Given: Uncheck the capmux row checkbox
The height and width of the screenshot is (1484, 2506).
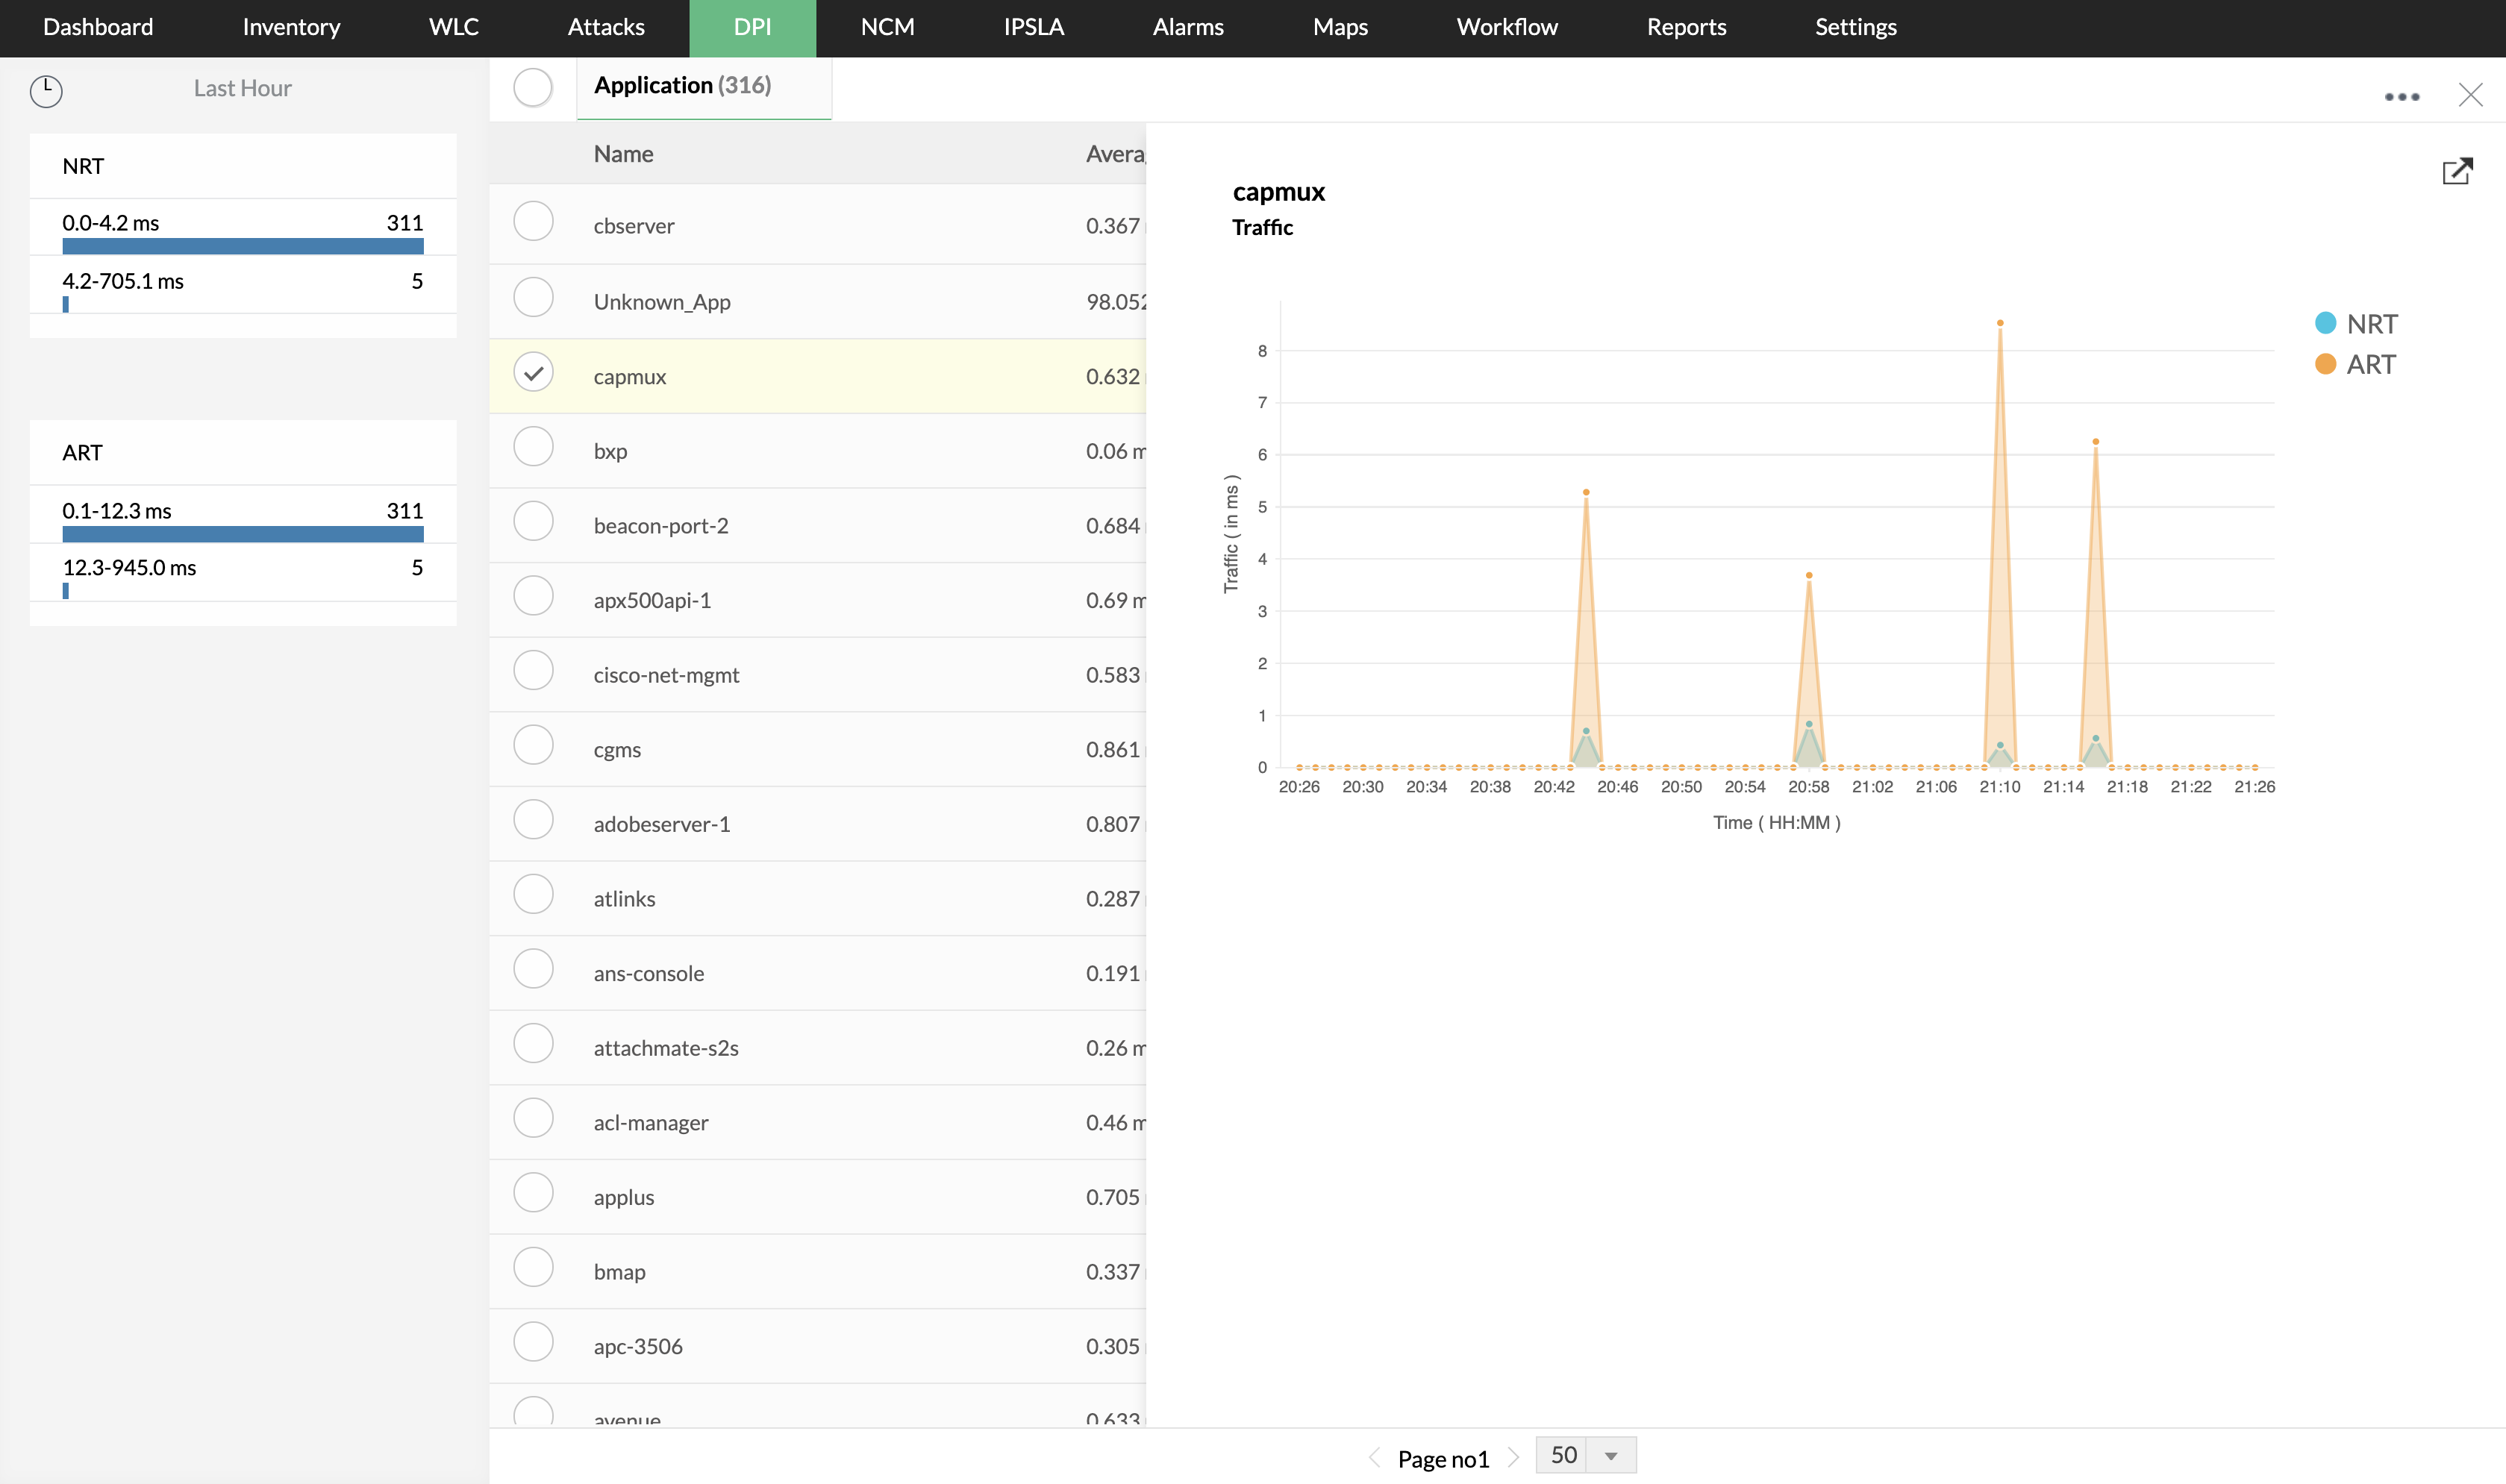Looking at the screenshot, I should 533,372.
